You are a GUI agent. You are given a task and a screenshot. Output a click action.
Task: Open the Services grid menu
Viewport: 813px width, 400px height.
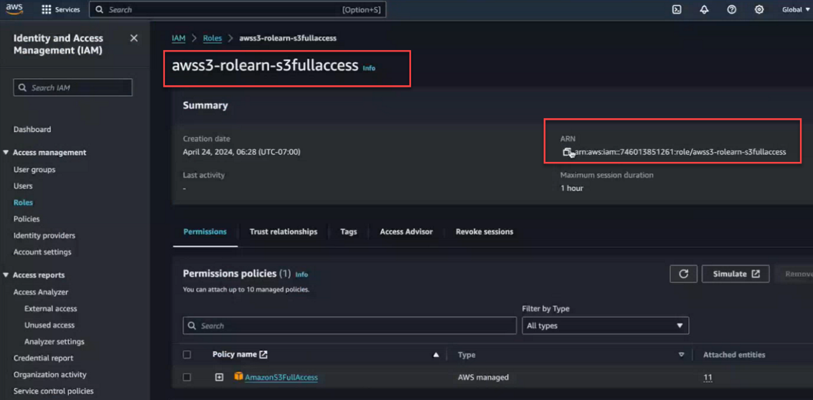pos(61,9)
